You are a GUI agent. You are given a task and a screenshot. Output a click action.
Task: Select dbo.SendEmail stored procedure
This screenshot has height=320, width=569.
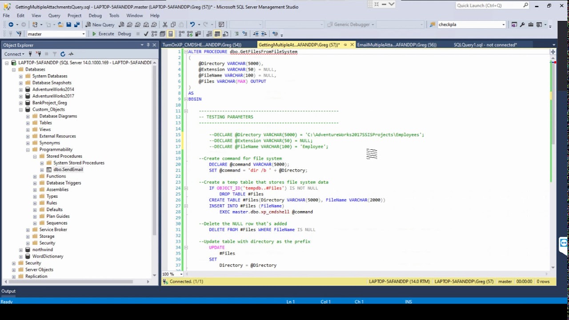point(68,169)
